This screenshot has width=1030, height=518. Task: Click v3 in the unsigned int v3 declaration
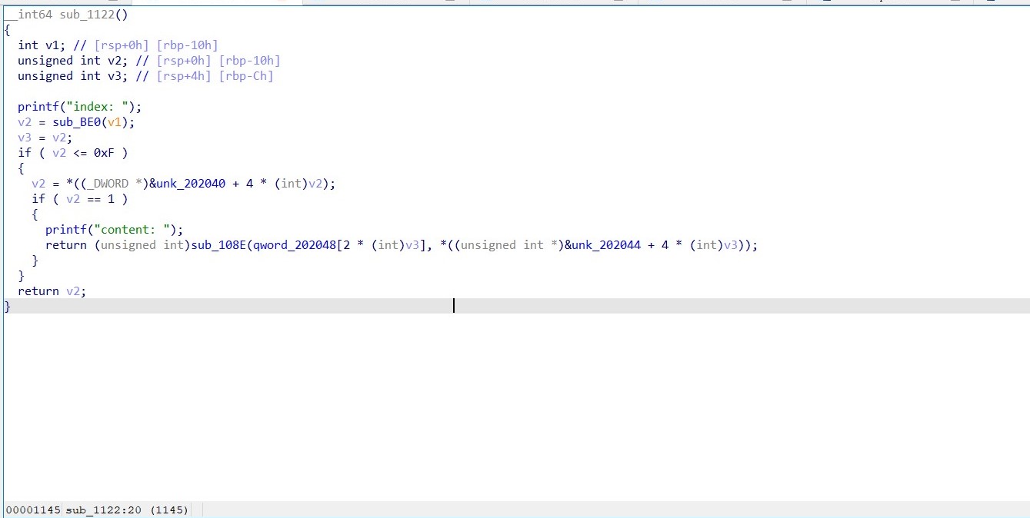[x=115, y=76]
